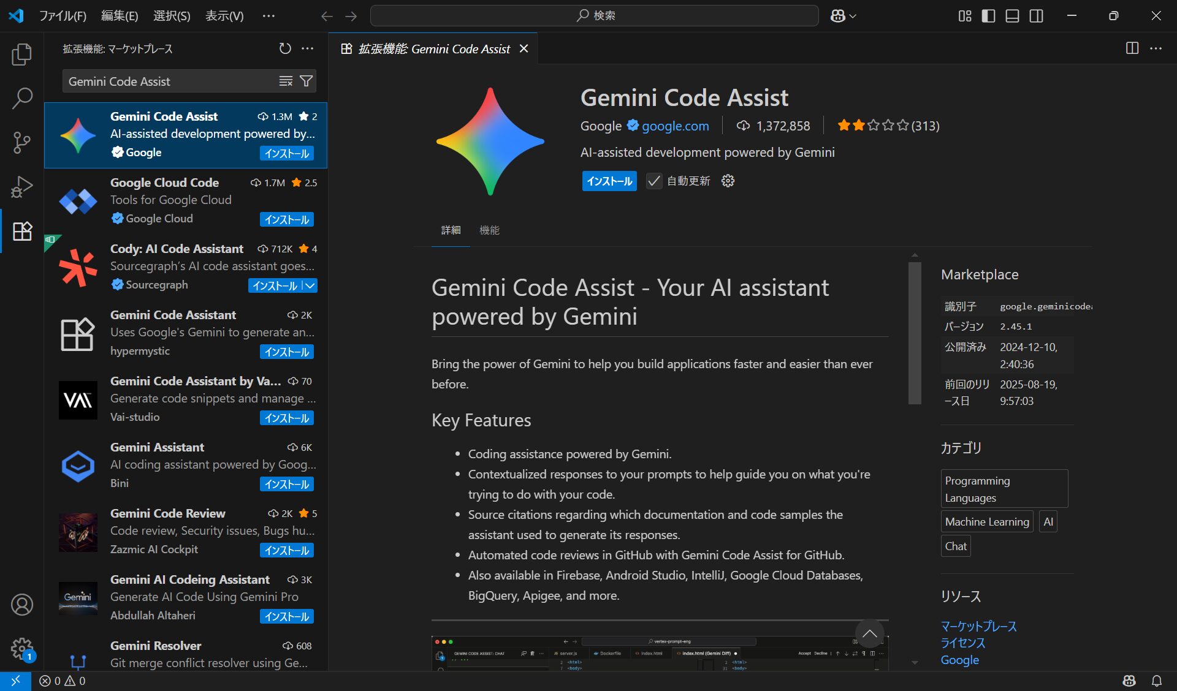Go forward with the navigation arrow
Image resolution: width=1177 pixels, height=691 pixels.
(x=351, y=16)
